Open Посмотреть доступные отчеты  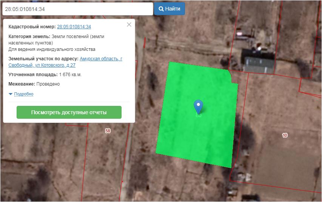click(69, 112)
